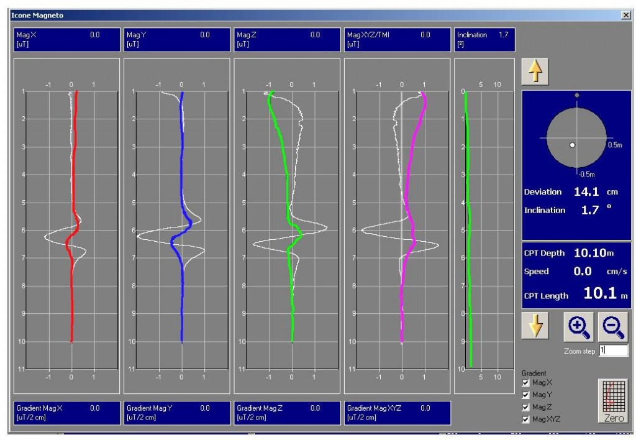Toggle the Mag Y gradient checkbox
The height and width of the screenshot is (440, 636).
pyautogui.click(x=526, y=395)
